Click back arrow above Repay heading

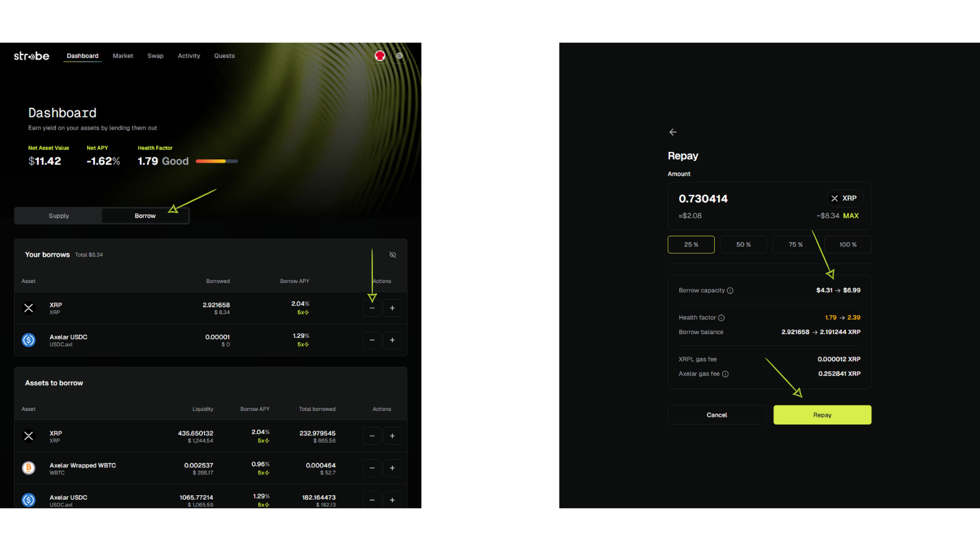point(673,132)
